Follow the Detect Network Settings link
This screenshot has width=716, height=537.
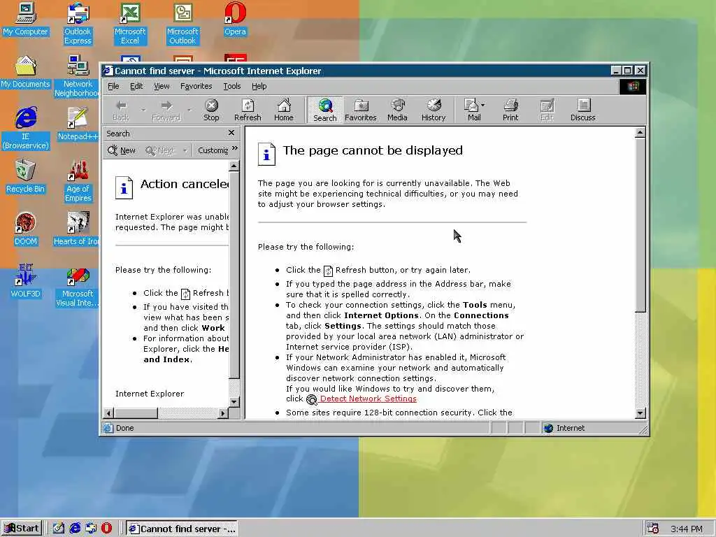[368, 399]
